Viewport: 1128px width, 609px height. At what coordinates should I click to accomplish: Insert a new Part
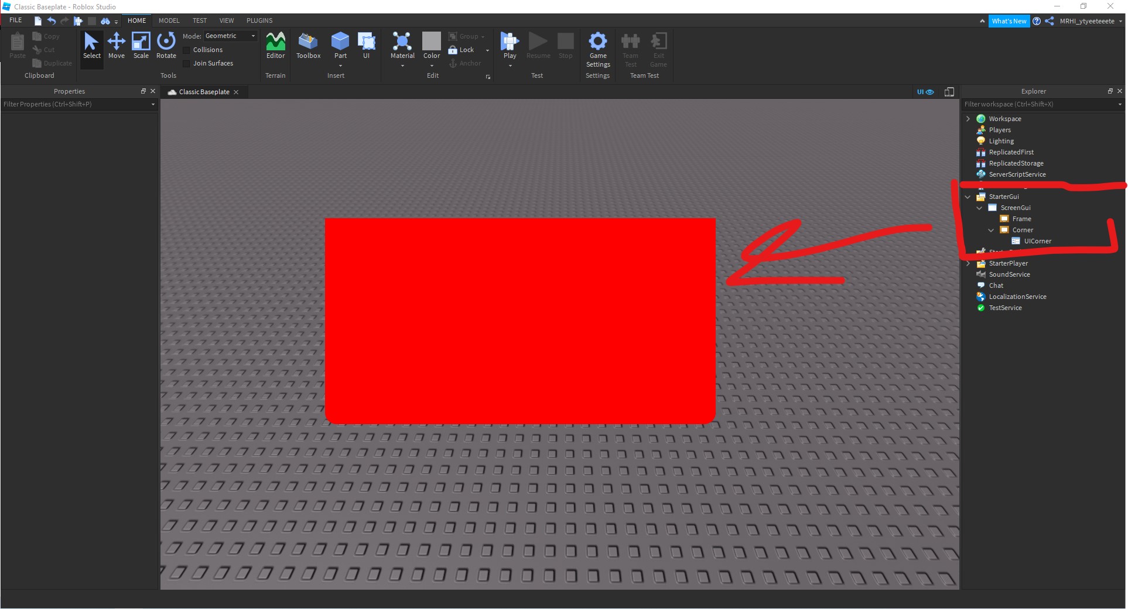tap(340, 42)
